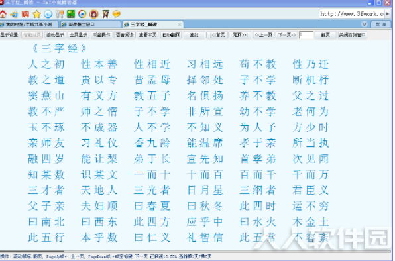Viewport: 395px width, 261px height.
Task: Open the red 购 shopping icon
Action: [25, 14]
